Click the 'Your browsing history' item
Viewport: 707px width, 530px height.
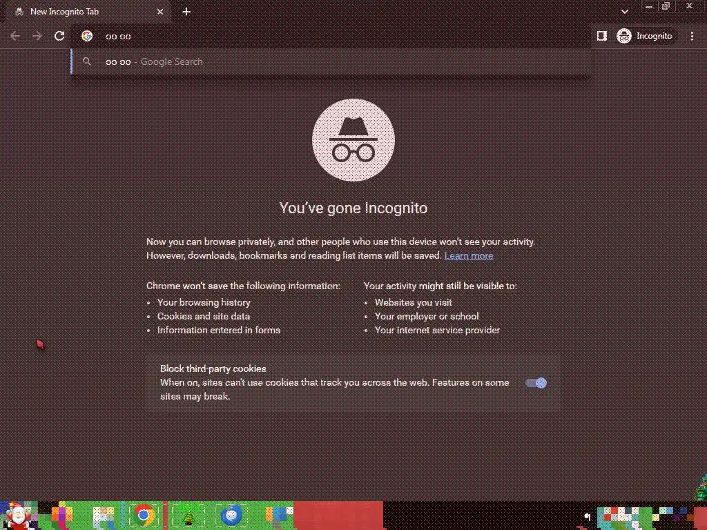[x=204, y=302]
